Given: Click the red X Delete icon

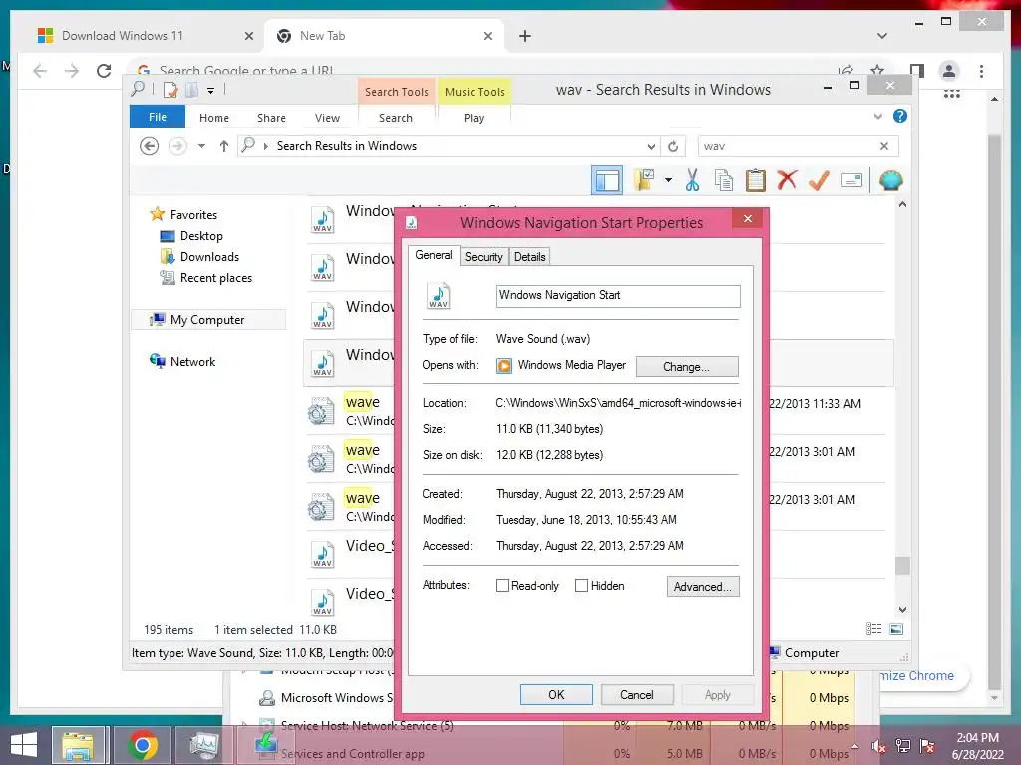Looking at the screenshot, I should pos(787,180).
